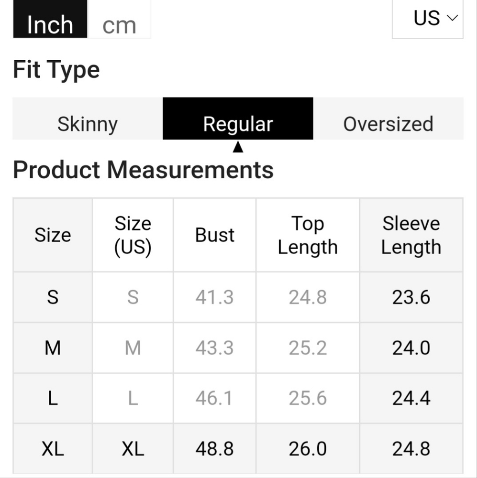Click the Bust column header
Screen dimensions: 477x478
coord(215,235)
